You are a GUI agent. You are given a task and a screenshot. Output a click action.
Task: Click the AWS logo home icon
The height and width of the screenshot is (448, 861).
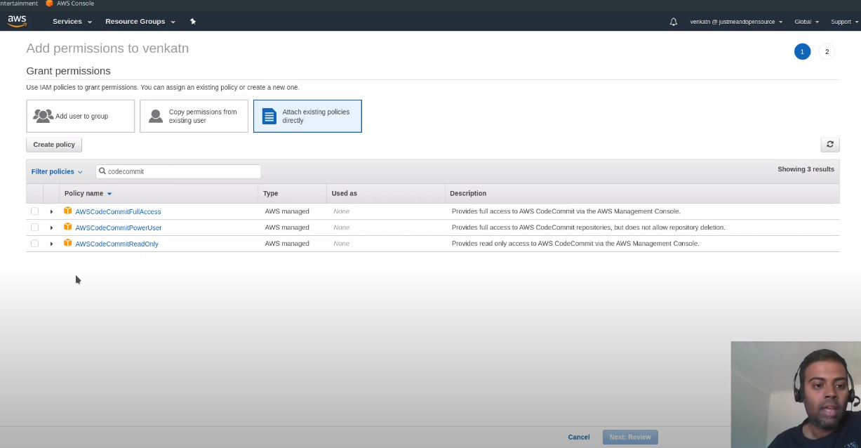click(18, 21)
